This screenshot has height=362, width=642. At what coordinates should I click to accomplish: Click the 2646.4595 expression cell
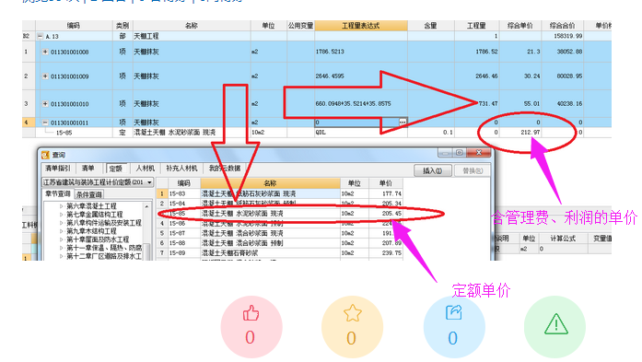[361, 76]
